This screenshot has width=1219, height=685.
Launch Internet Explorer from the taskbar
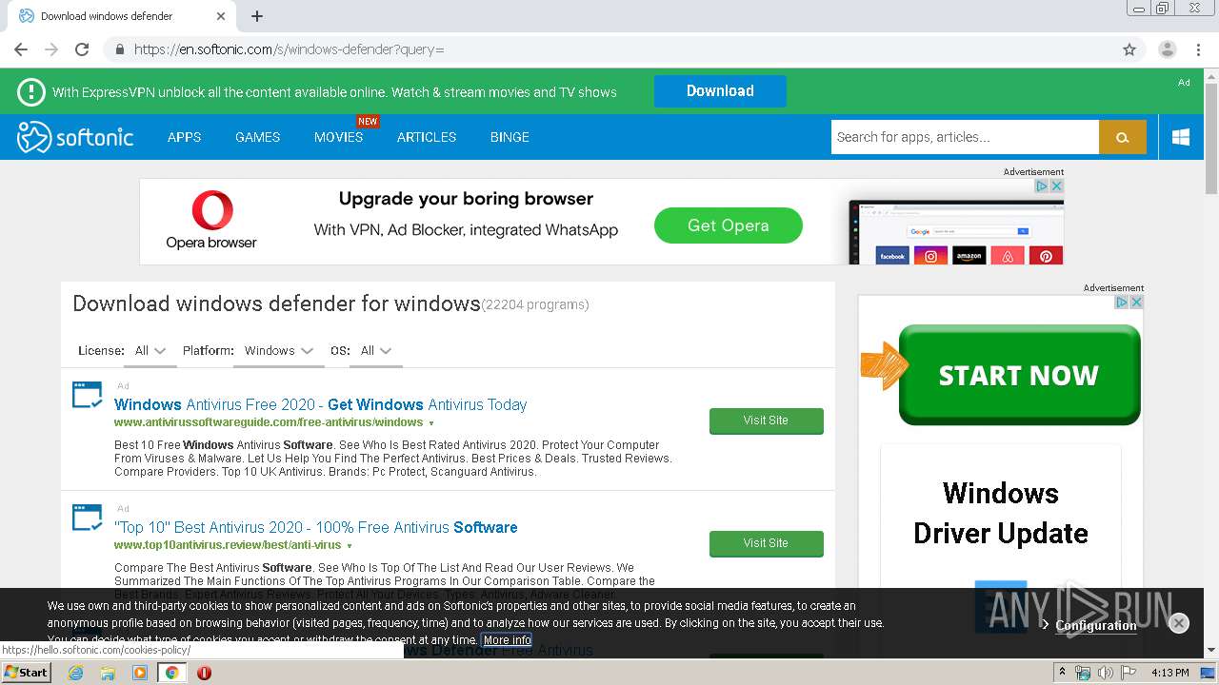75,673
